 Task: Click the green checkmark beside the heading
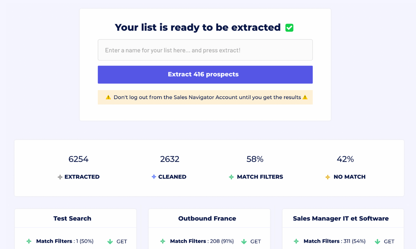coord(289,28)
